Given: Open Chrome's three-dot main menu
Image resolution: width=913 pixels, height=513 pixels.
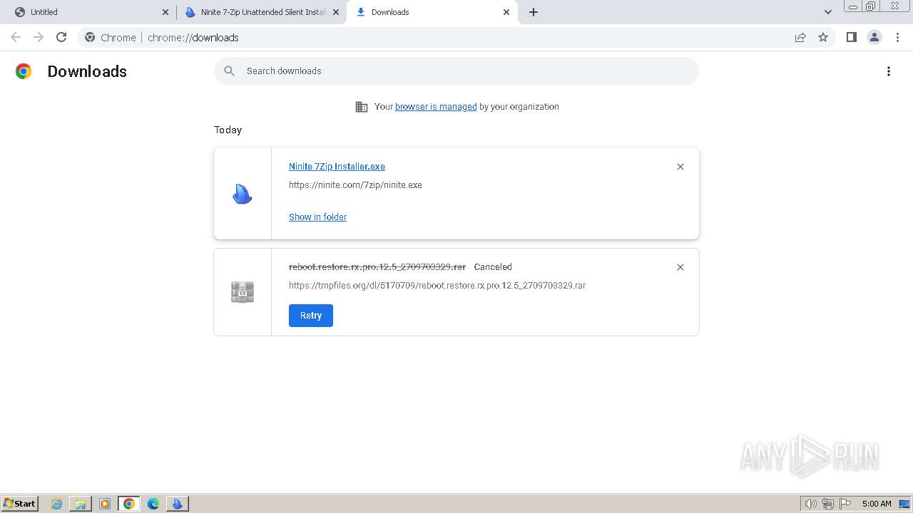Looking at the screenshot, I should click(897, 37).
